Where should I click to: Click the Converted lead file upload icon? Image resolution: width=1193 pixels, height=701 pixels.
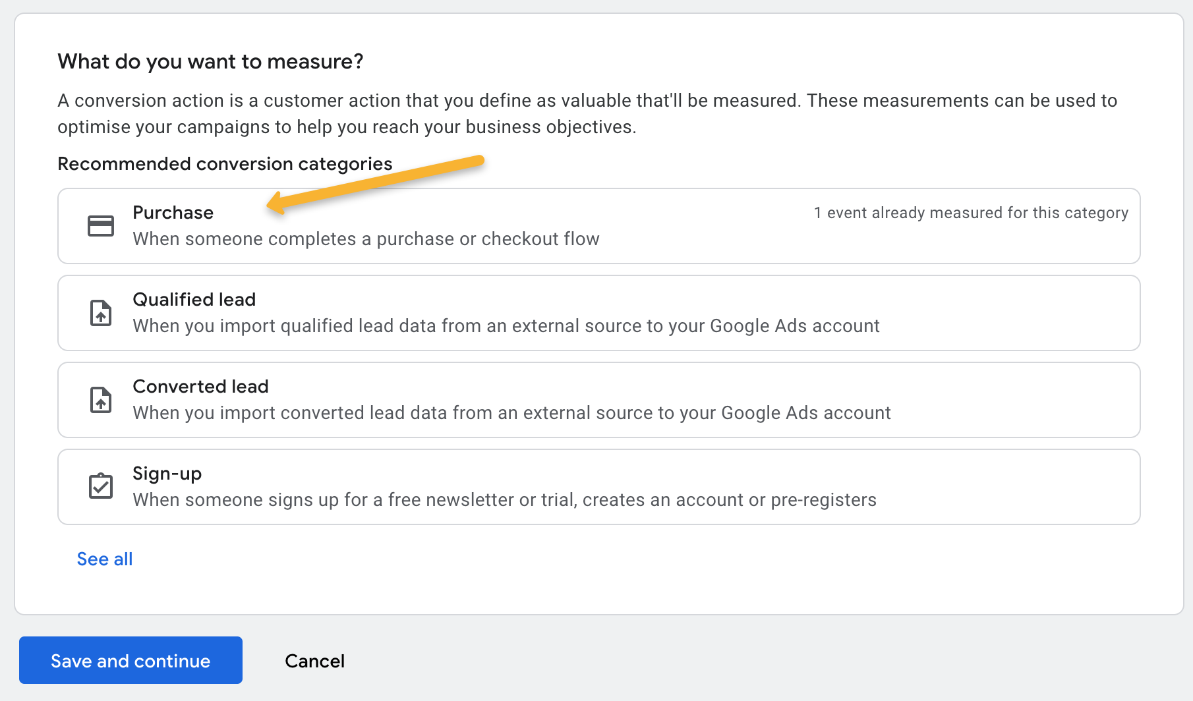(101, 400)
